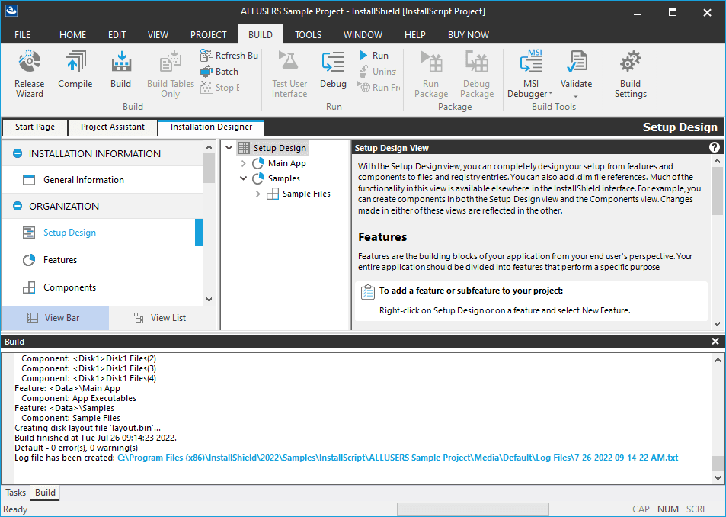
Task: Open the BUY NOW tab
Action: click(468, 35)
